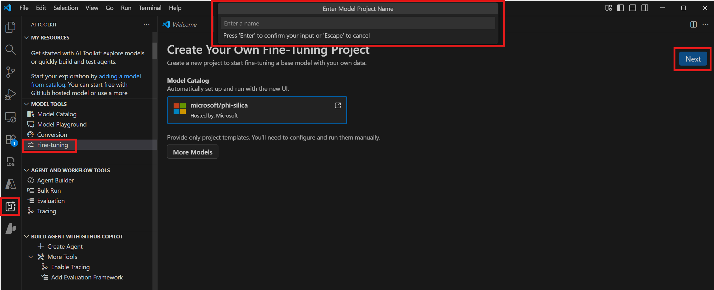The image size is (714, 290).
Task: Collapse the MODEL TOOLS section
Action: point(26,104)
